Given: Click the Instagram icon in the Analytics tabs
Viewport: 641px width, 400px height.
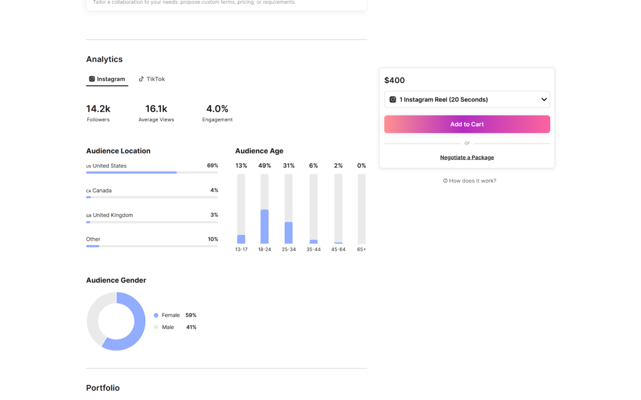Looking at the screenshot, I should (x=92, y=79).
